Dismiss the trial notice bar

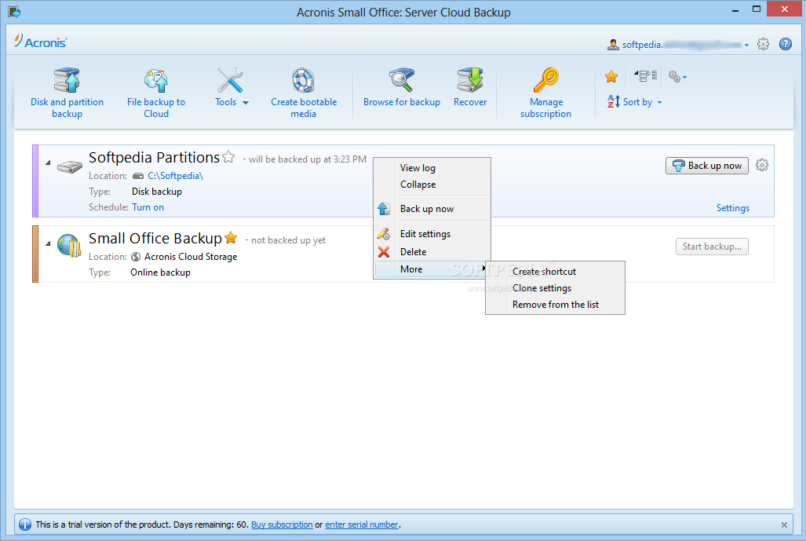point(784,525)
